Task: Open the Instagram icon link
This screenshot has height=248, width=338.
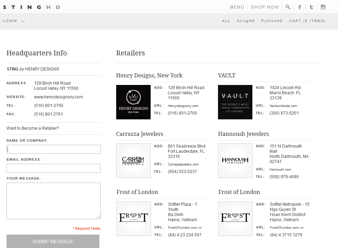Action: (x=323, y=7)
